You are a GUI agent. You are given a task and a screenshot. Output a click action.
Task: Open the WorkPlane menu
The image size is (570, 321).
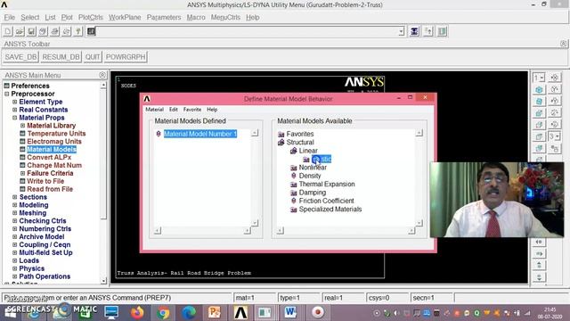click(125, 17)
